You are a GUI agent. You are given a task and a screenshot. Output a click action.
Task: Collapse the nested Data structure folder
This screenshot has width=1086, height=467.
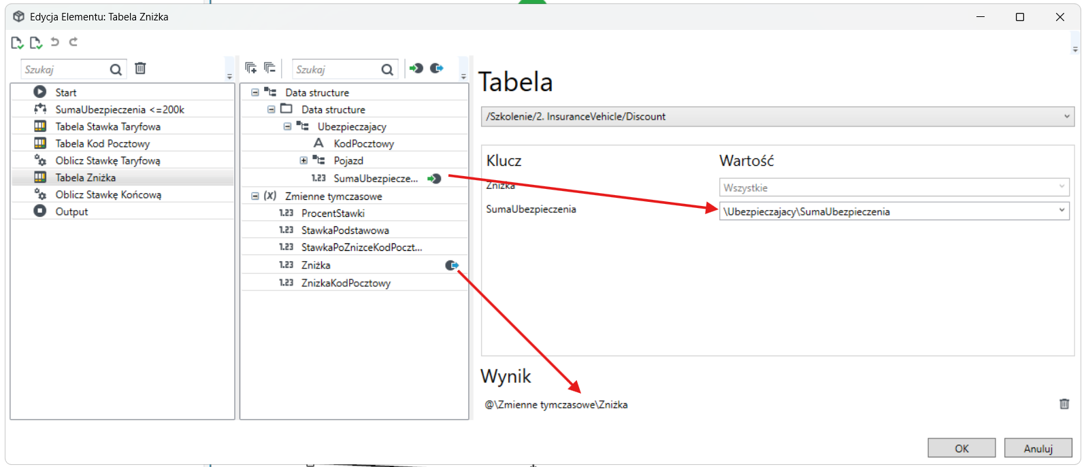click(271, 109)
